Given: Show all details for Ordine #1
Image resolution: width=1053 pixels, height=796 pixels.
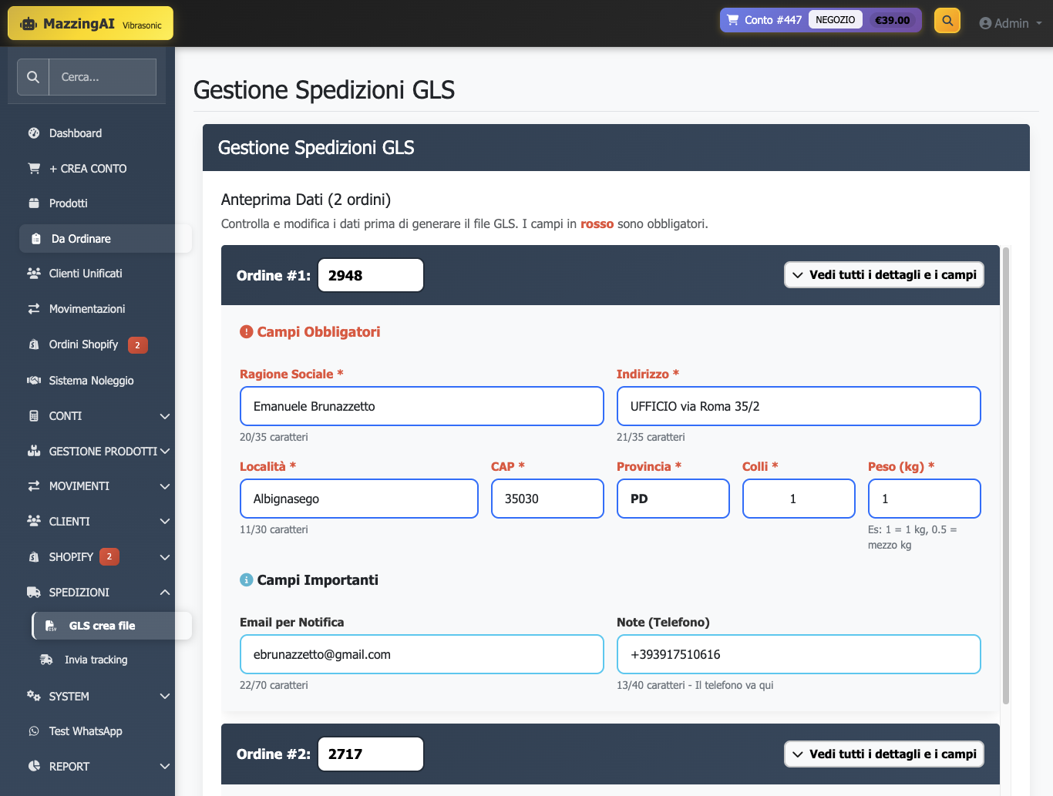Looking at the screenshot, I should pyautogui.click(x=883, y=275).
